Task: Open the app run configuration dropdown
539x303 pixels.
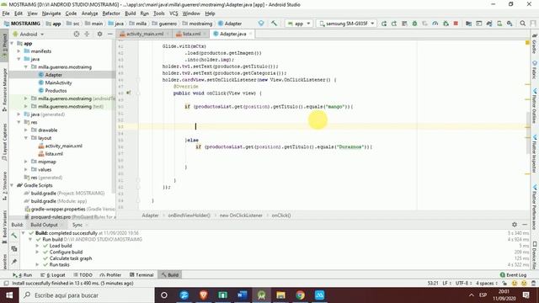Action: click(x=299, y=24)
